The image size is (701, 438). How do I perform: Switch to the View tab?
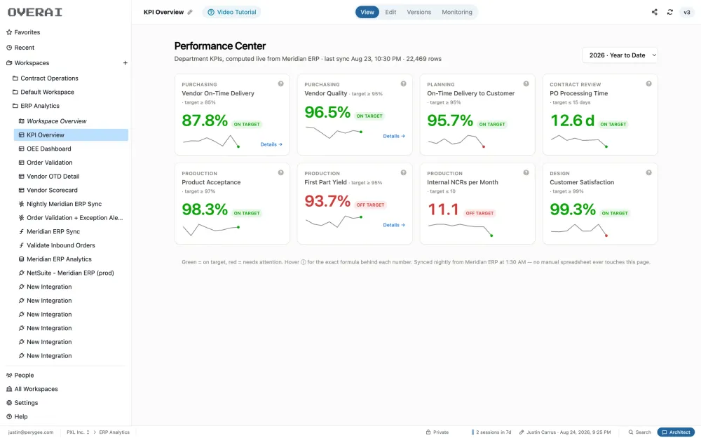367,12
